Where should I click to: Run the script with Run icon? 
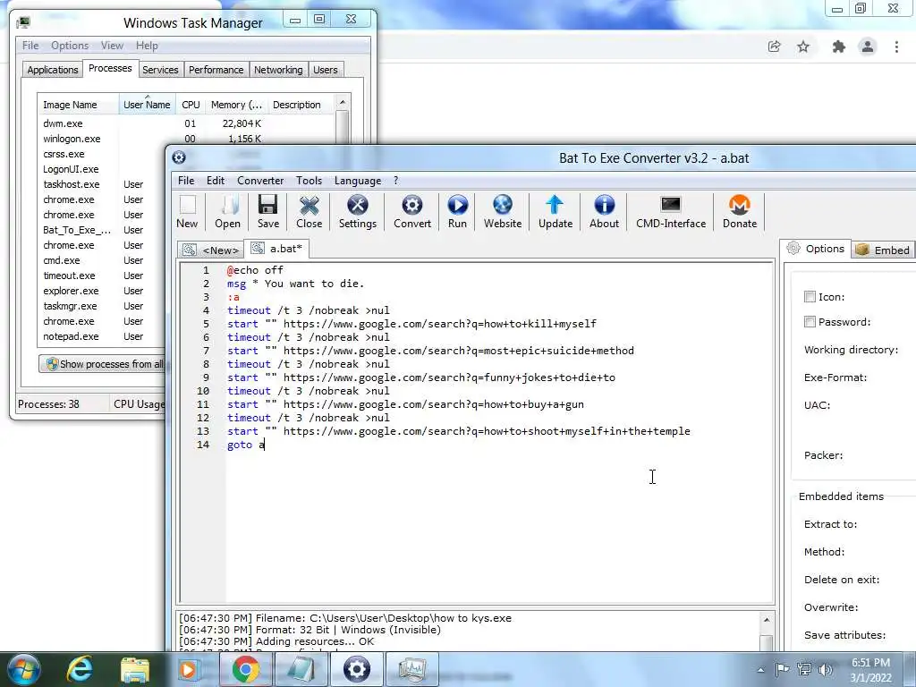[x=457, y=211]
